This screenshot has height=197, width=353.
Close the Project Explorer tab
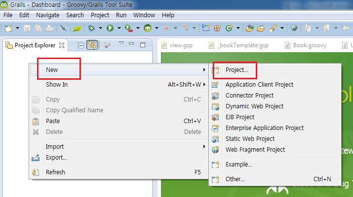tap(62, 45)
